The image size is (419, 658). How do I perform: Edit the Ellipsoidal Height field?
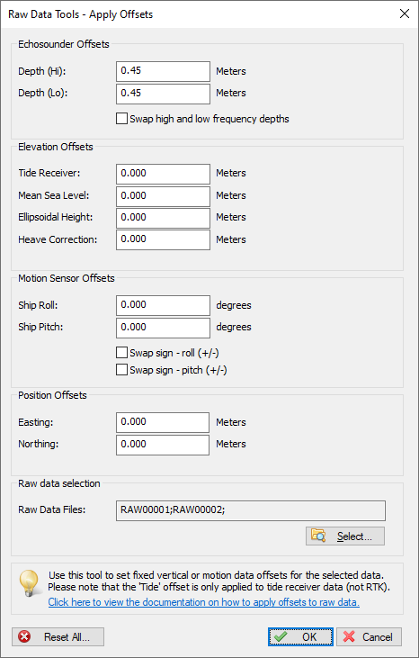[x=163, y=218]
